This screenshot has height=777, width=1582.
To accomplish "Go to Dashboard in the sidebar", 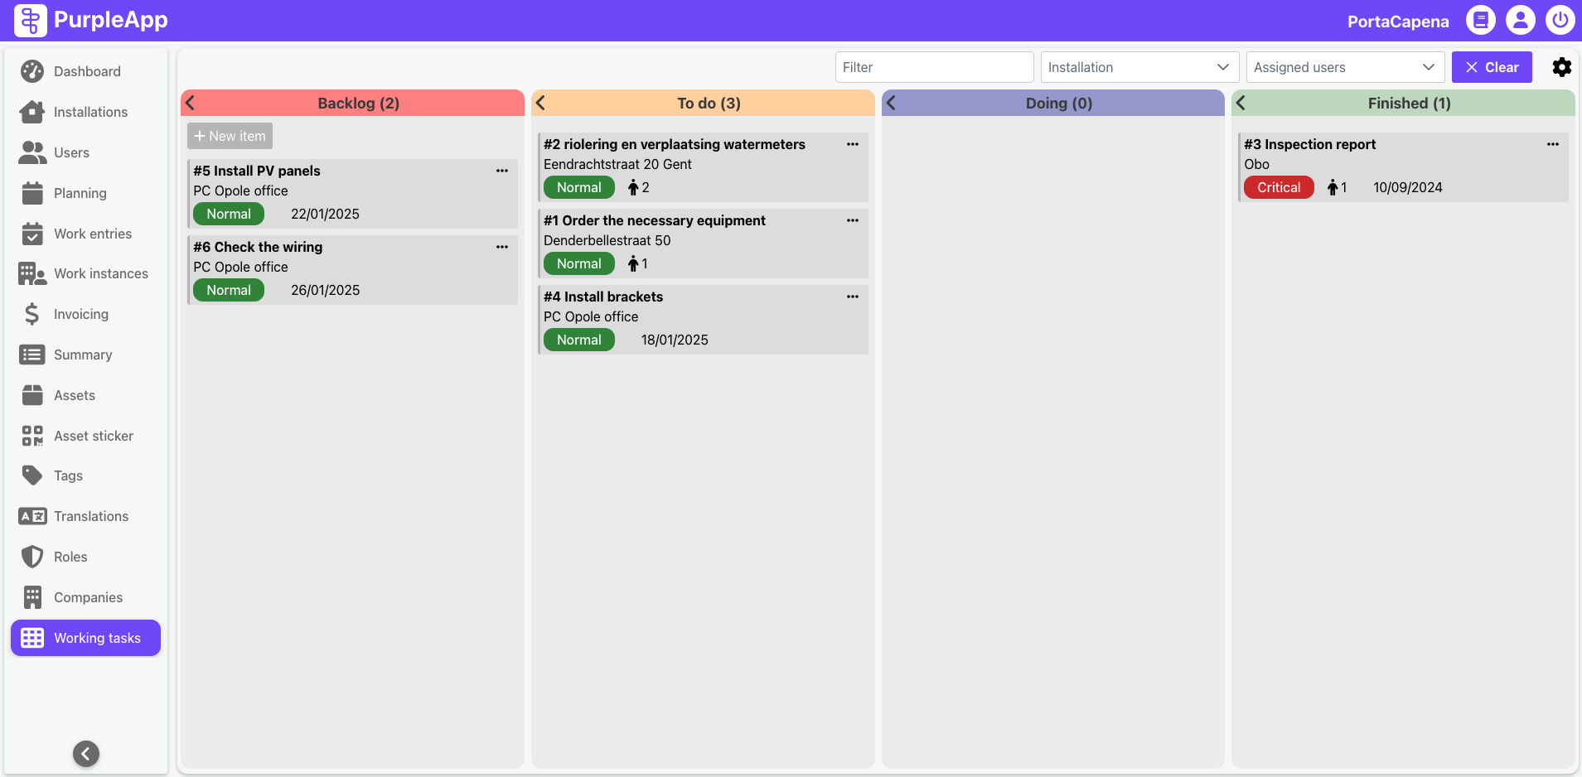I will pyautogui.click(x=87, y=71).
